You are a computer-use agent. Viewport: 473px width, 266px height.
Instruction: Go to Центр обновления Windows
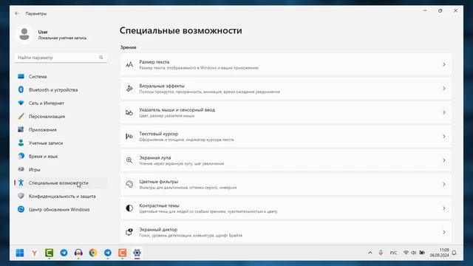[x=61, y=209]
